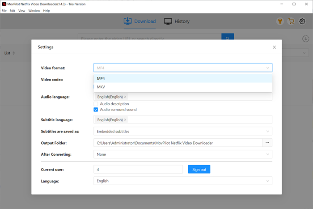Screen dimensions: 313x209
Task: Select MP4 from format list
Action: pos(183,78)
